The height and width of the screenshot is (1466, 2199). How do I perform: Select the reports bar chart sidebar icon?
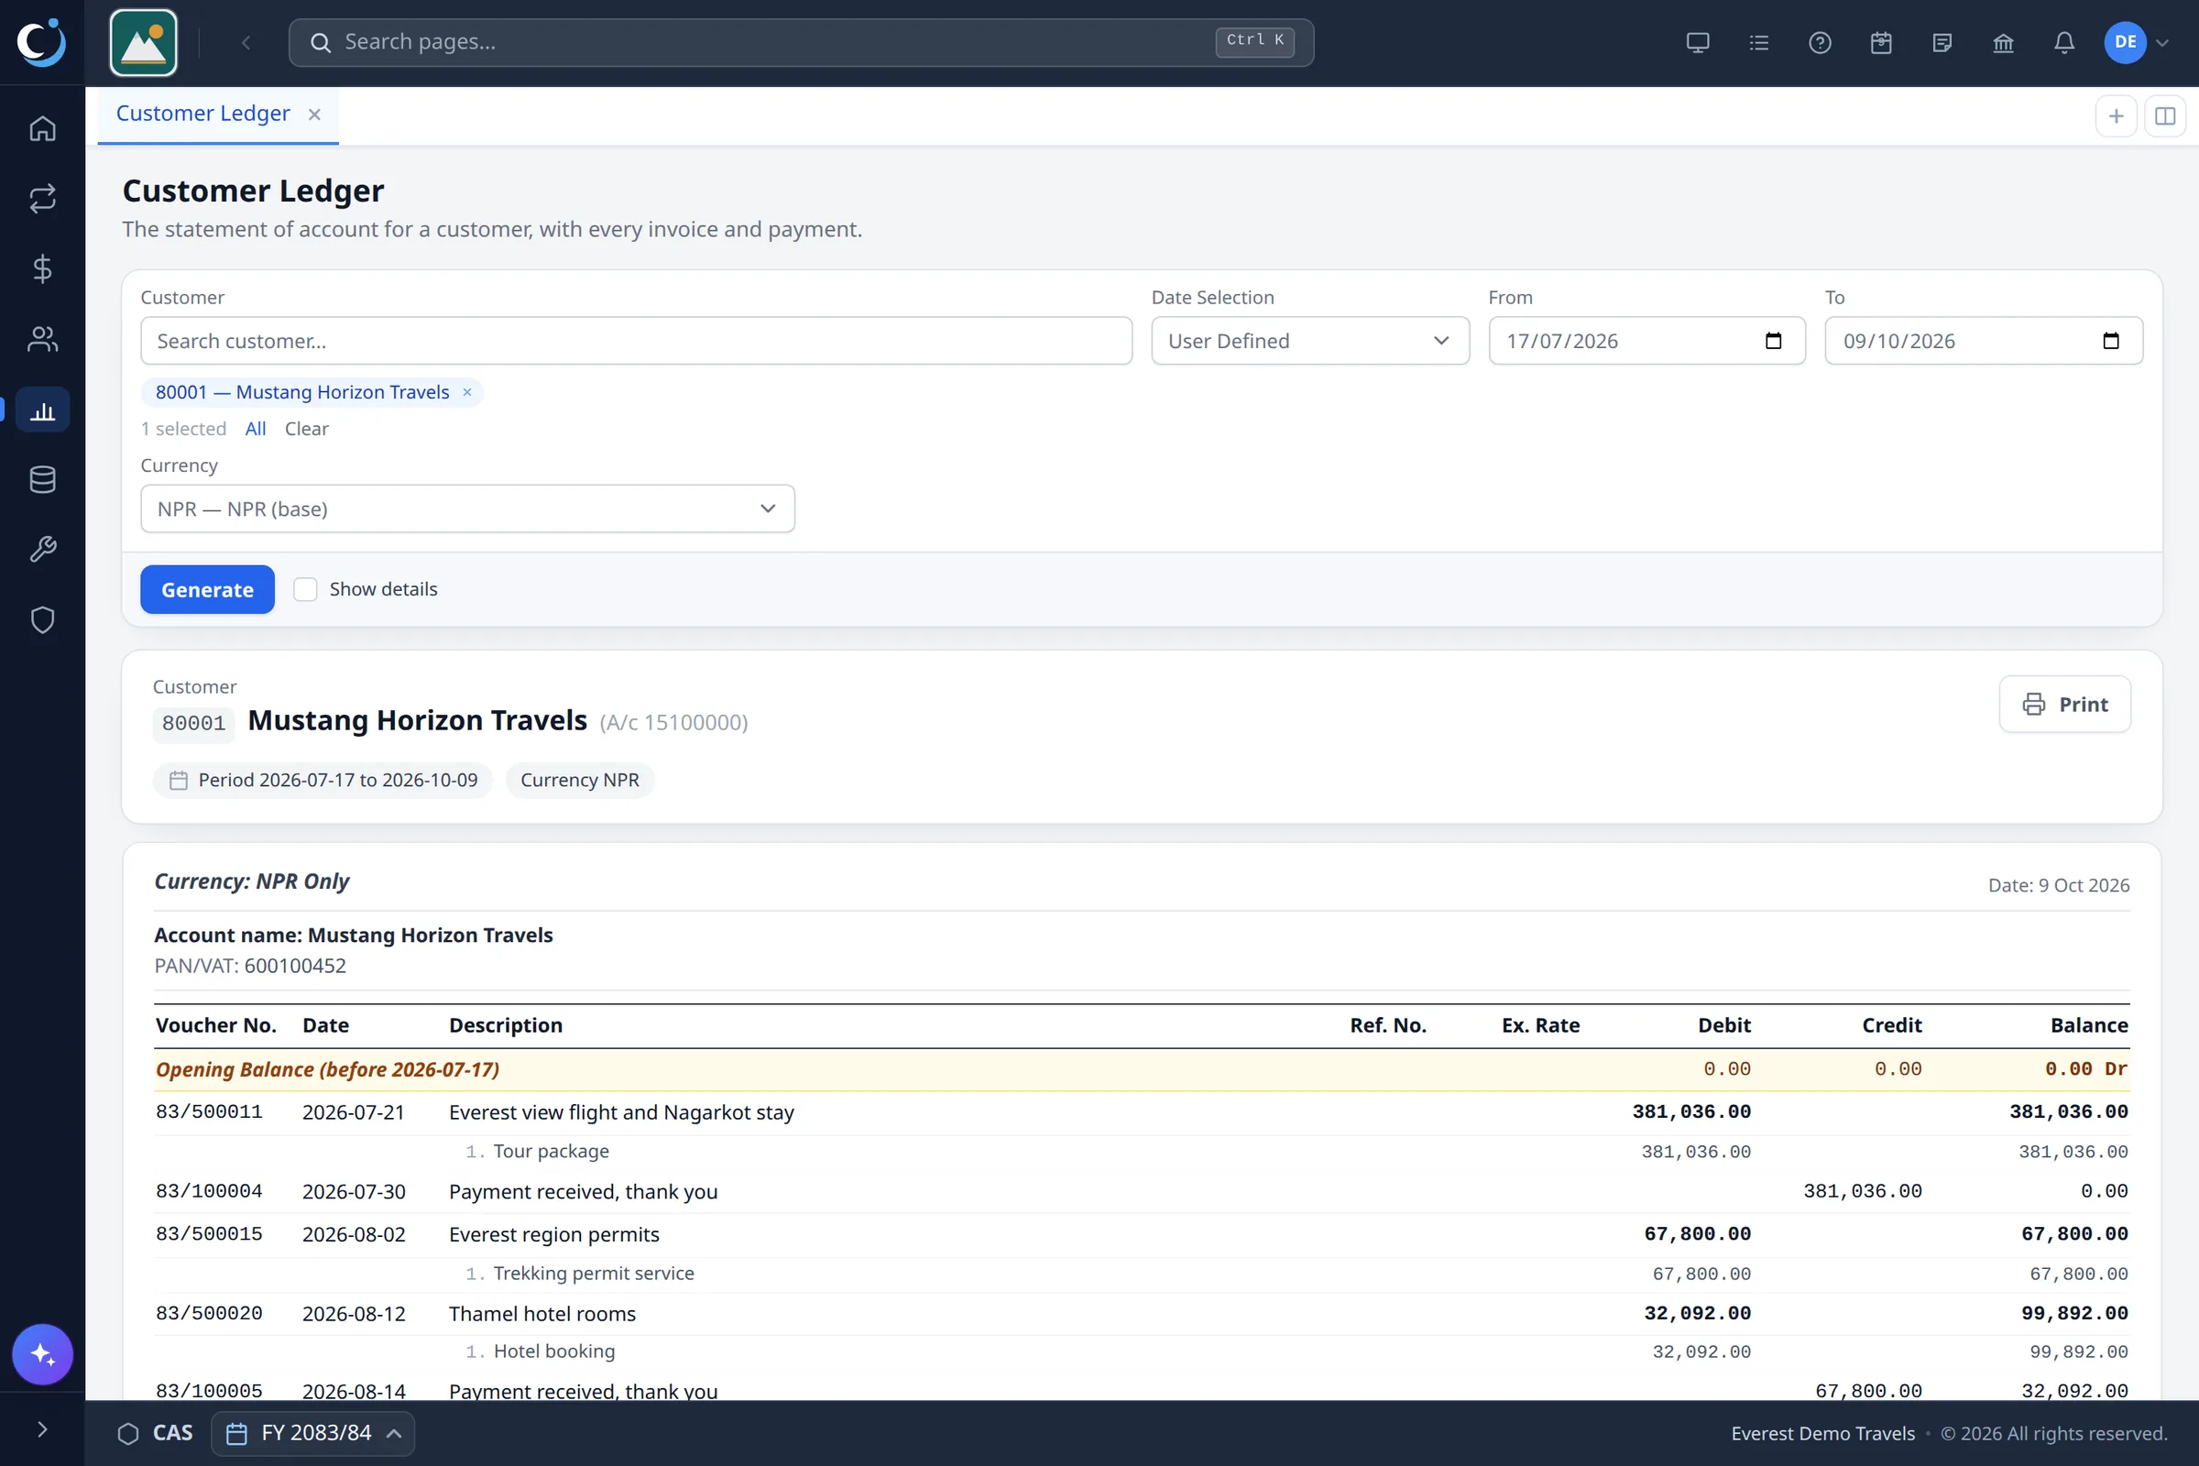tap(42, 410)
